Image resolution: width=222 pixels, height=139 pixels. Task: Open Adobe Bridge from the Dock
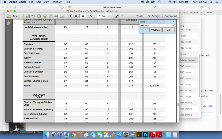[x=139, y=134]
